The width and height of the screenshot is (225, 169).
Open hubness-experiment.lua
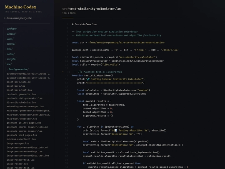[x=21, y=139]
